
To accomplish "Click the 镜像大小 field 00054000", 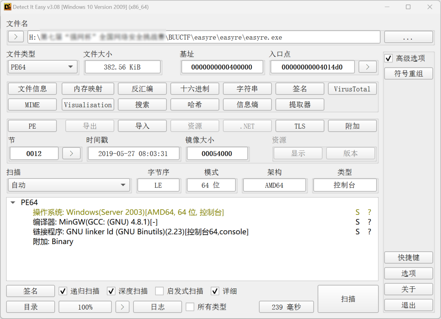I will pyautogui.click(x=217, y=154).
